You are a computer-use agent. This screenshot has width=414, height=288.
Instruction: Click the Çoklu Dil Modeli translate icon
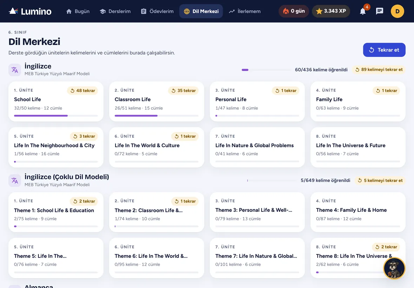(15, 181)
